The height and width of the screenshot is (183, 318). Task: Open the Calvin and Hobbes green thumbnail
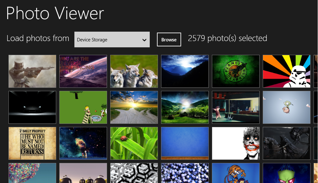[x=83, y=107]
